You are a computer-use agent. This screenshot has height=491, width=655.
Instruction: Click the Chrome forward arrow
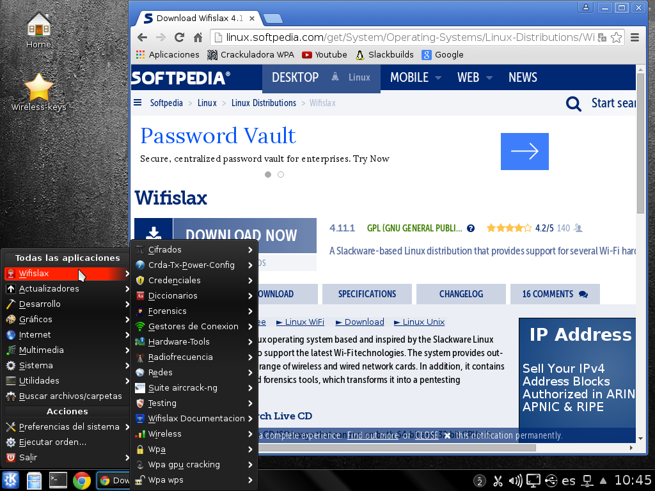point(161,38)
